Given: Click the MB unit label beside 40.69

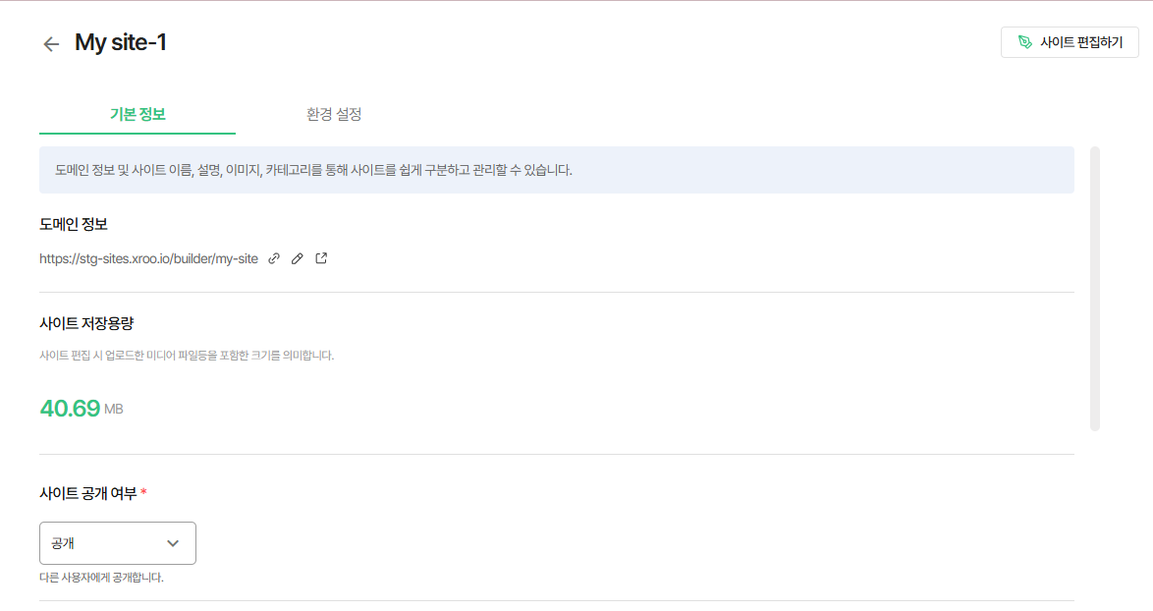Looking at the screenshot, I should click(x=113, y=410).
